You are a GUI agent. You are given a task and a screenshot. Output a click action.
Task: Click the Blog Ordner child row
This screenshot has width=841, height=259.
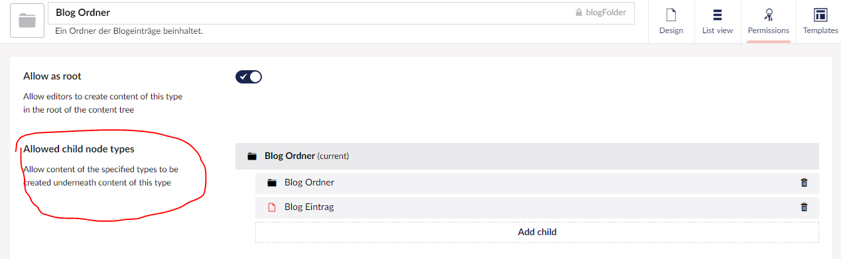coord(537,183)
